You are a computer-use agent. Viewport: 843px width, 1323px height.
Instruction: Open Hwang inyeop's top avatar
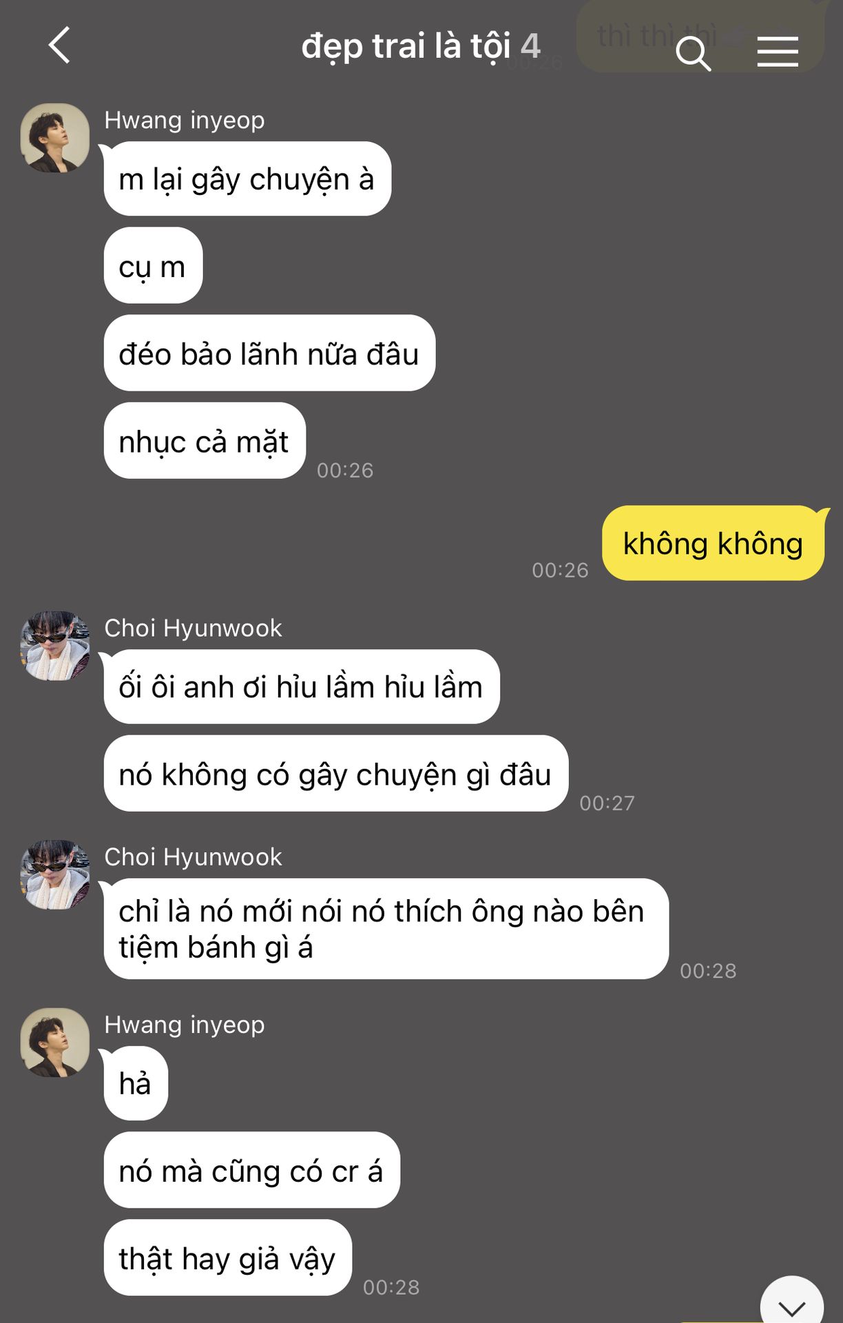pyautogui.click(x=55, y=138)
